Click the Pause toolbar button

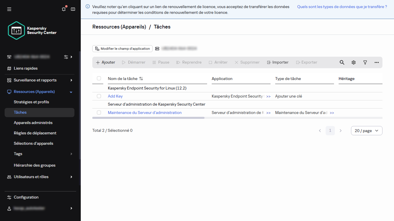161,62
